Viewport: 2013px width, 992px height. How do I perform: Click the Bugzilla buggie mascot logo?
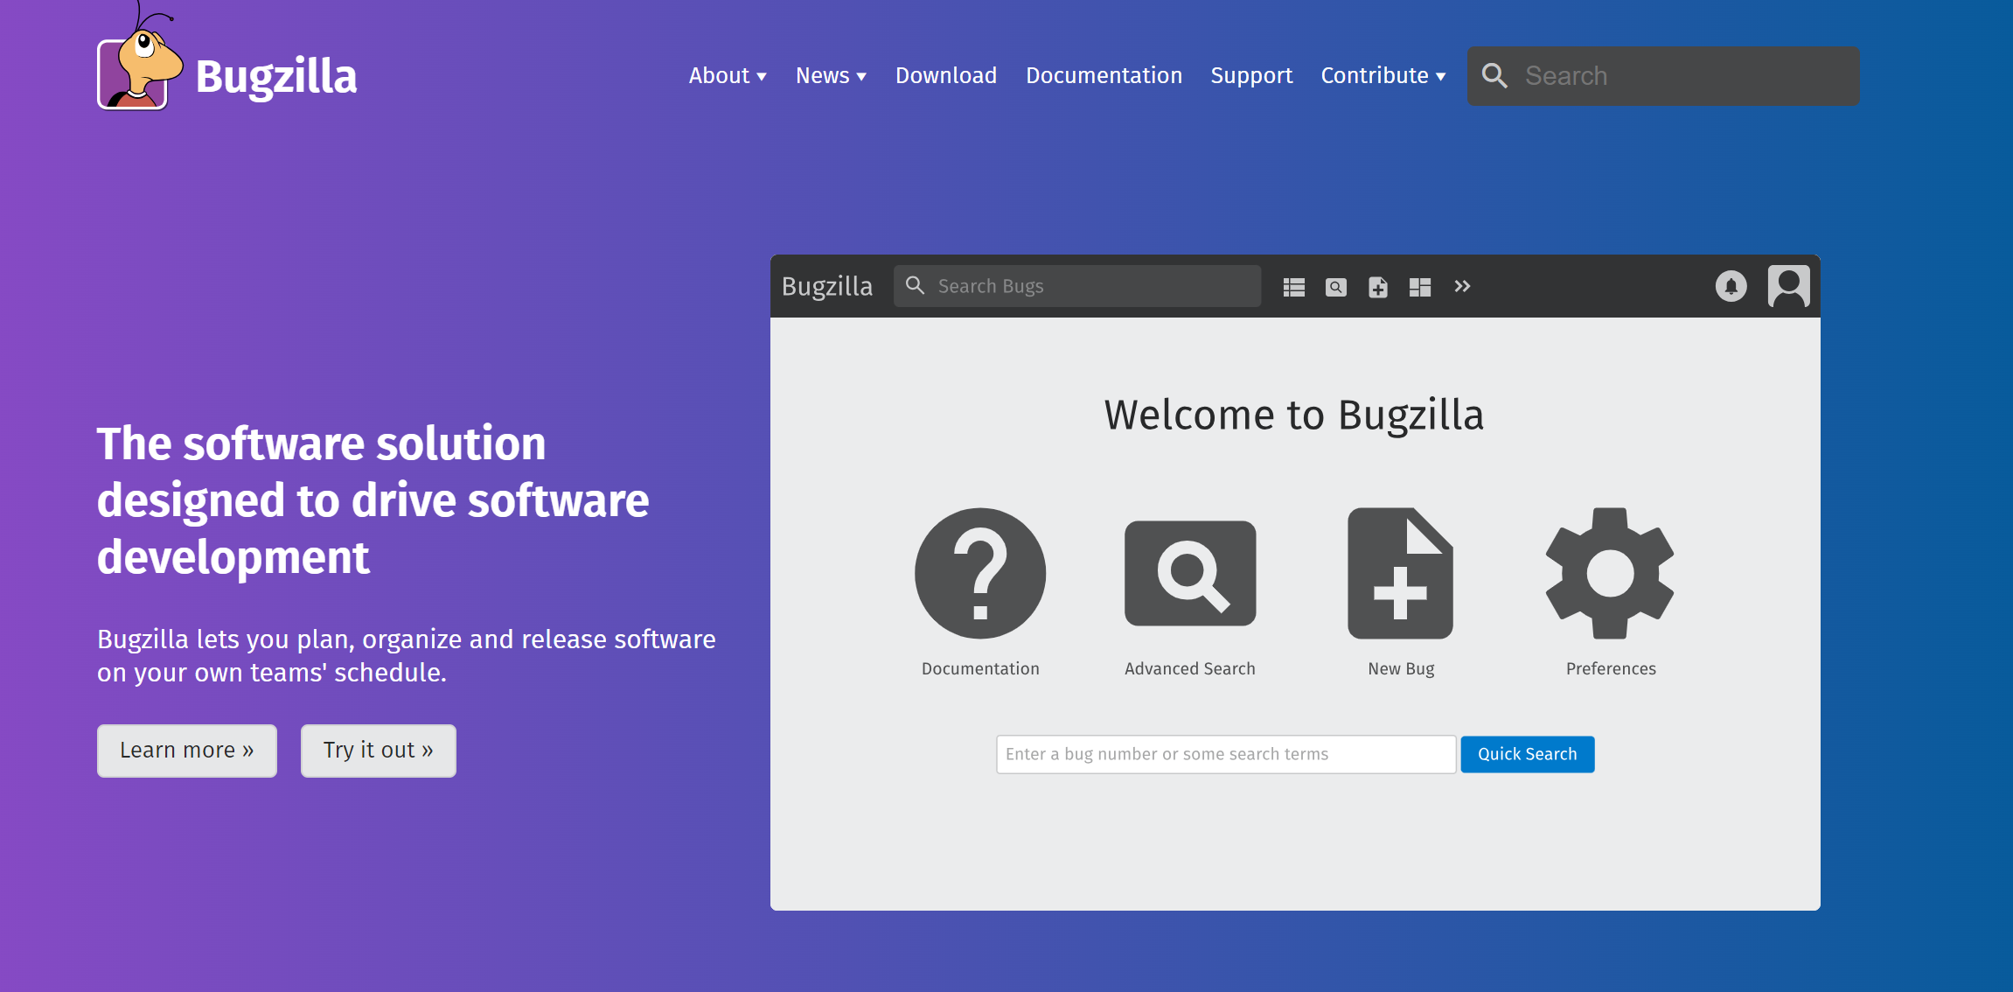(x=140, y=58)
